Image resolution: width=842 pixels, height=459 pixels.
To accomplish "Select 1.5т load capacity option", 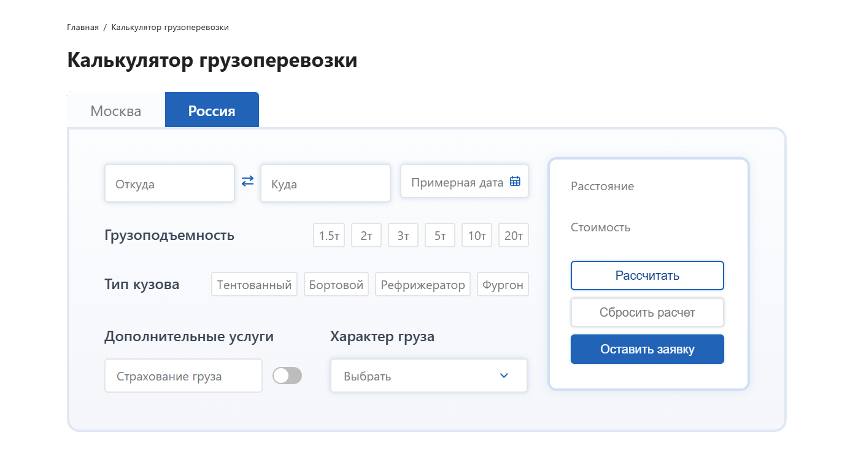I will [329, 236].
